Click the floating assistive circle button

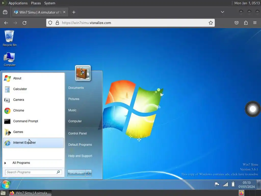click(x=253, y=109)
